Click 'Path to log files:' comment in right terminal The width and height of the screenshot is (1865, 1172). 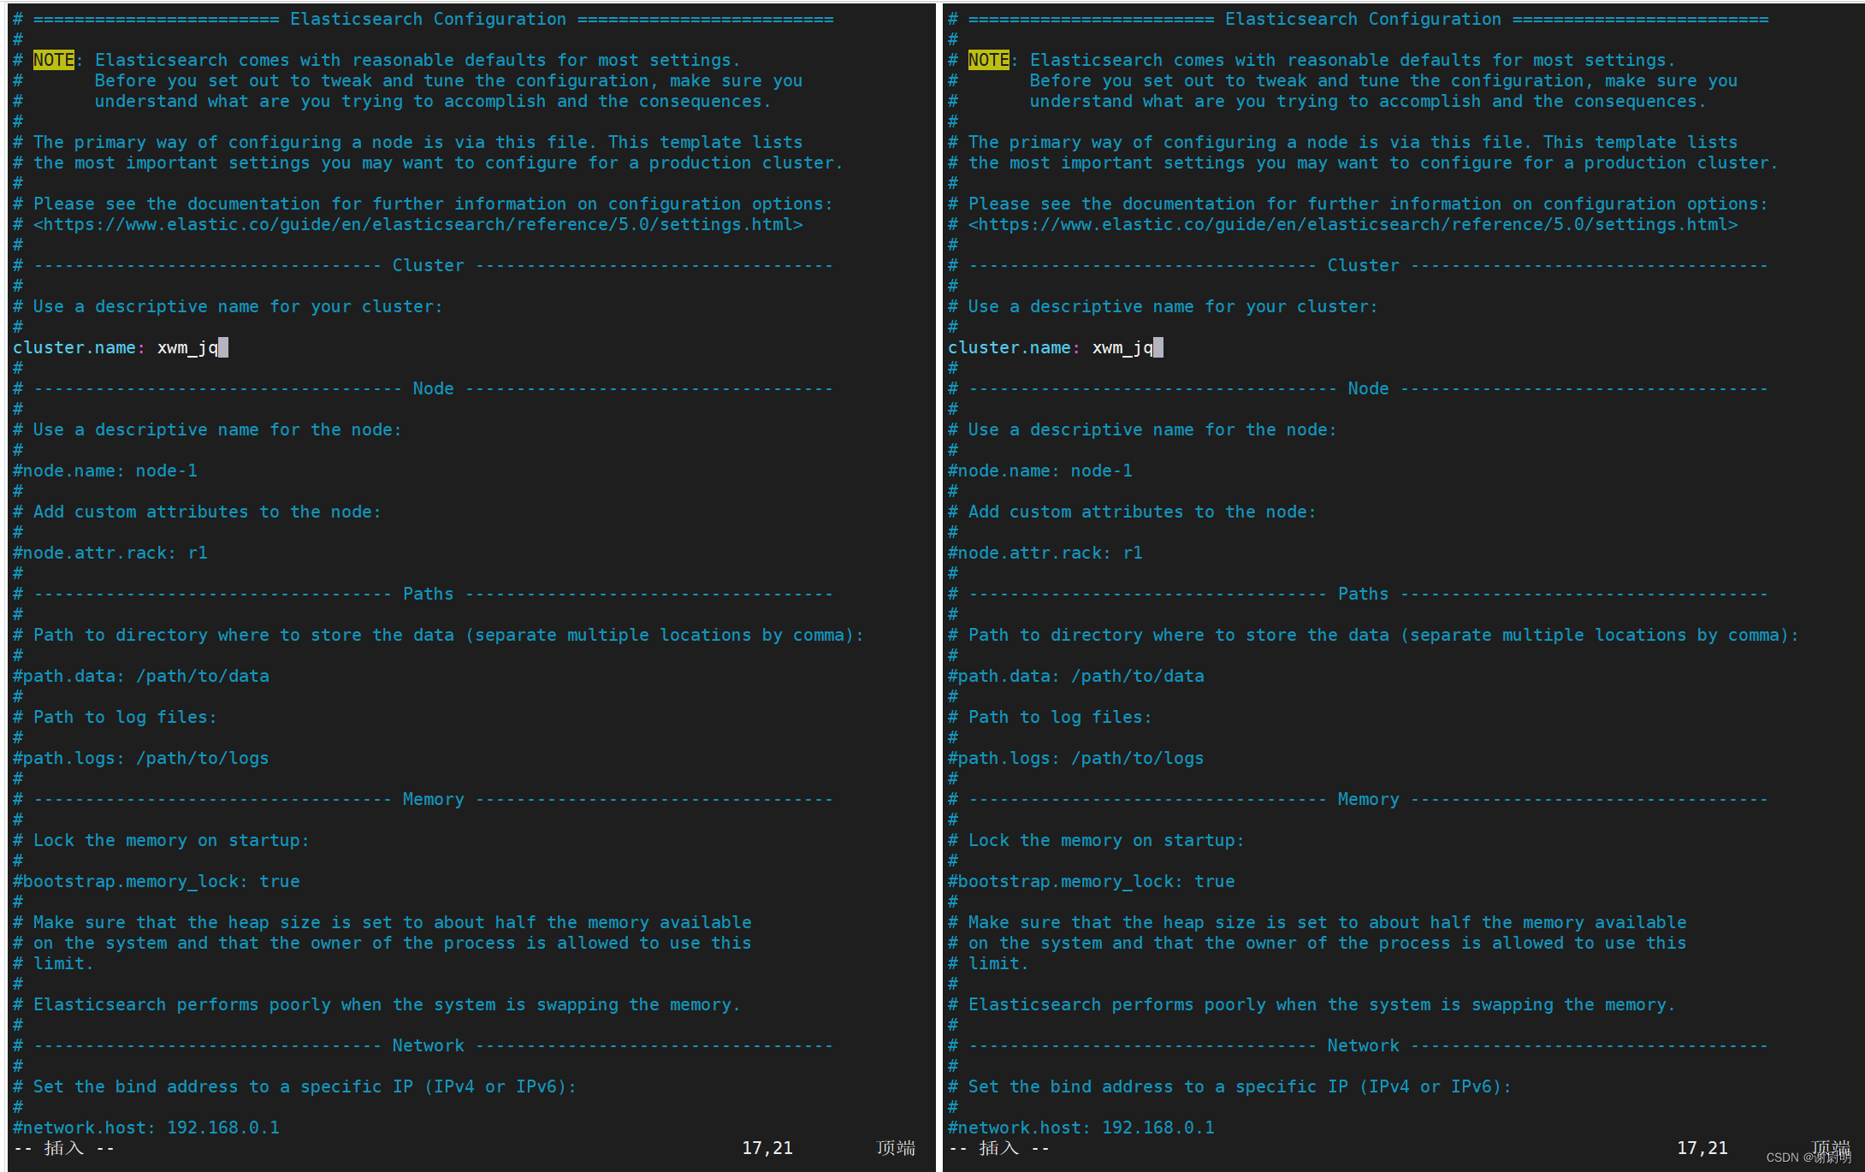pyautogui.click(x=1061, y=717)
